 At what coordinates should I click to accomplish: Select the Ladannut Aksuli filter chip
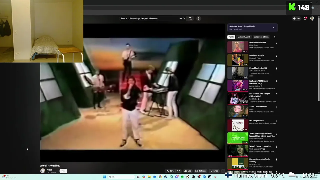[244, 37]
